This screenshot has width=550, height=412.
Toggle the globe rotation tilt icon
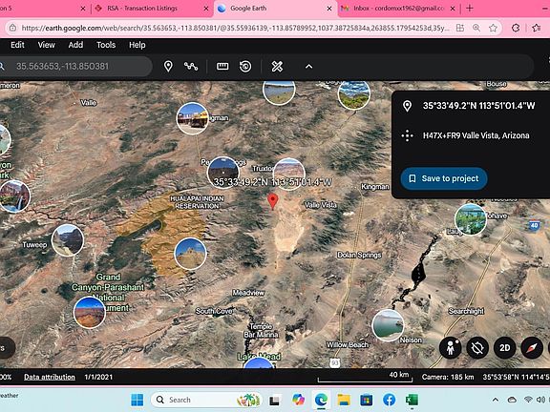[477, 348]
